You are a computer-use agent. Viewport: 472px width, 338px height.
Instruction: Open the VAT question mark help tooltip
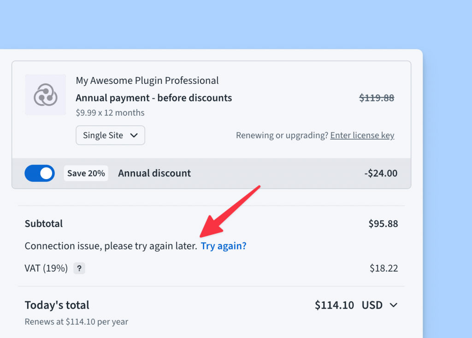[x=79, y=268]
